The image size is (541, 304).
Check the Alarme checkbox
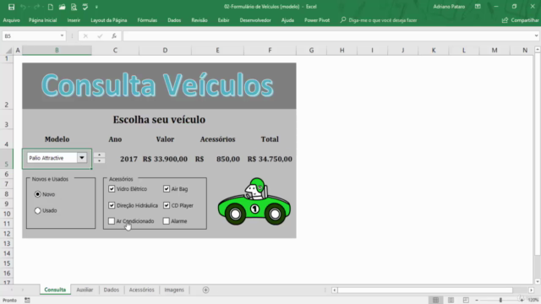(167, 221)
